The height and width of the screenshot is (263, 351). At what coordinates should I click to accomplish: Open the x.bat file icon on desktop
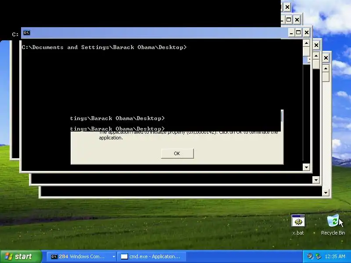tap(298, 225)
